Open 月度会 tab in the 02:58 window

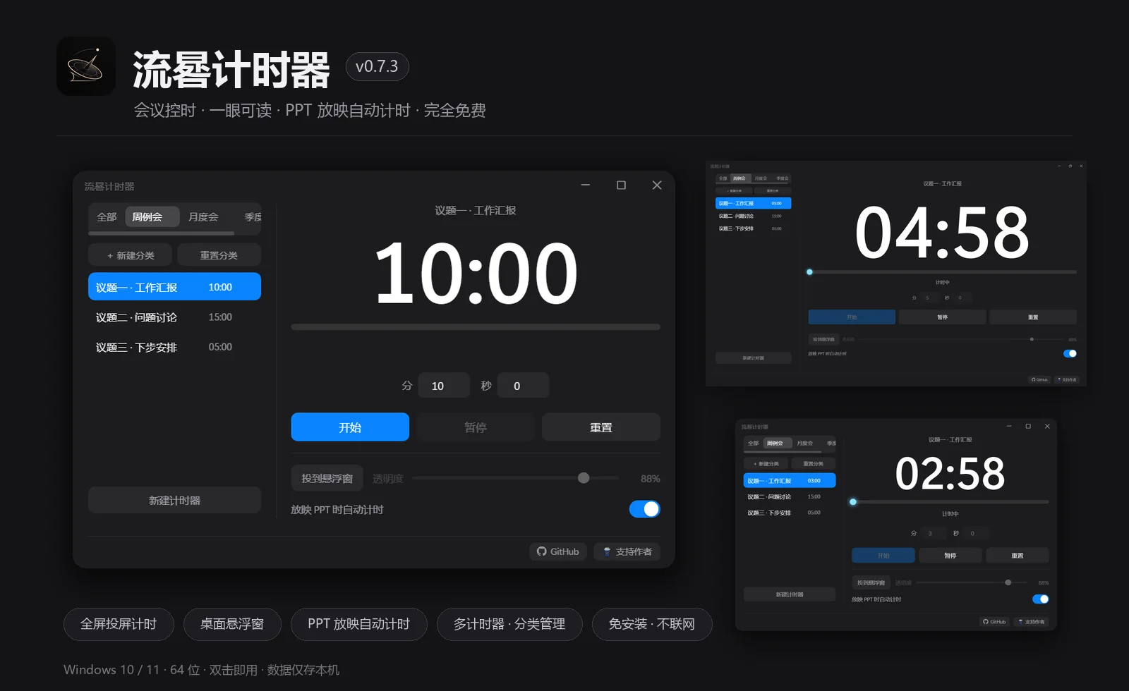click(804, 443)
